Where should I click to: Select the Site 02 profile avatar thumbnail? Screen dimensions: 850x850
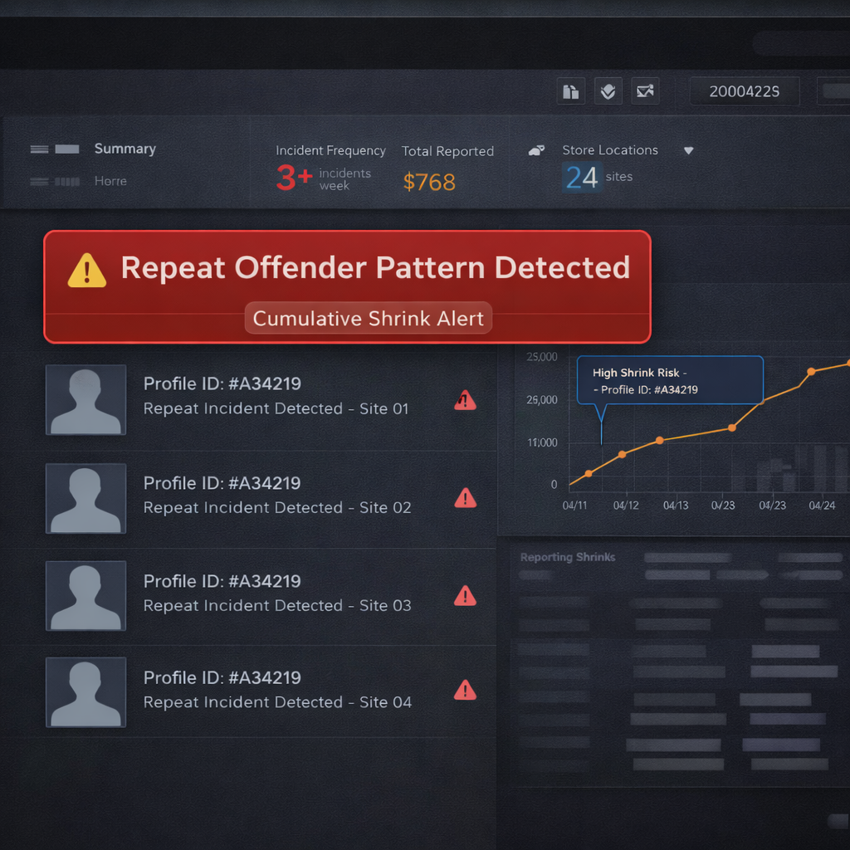(x=85, y=498)
